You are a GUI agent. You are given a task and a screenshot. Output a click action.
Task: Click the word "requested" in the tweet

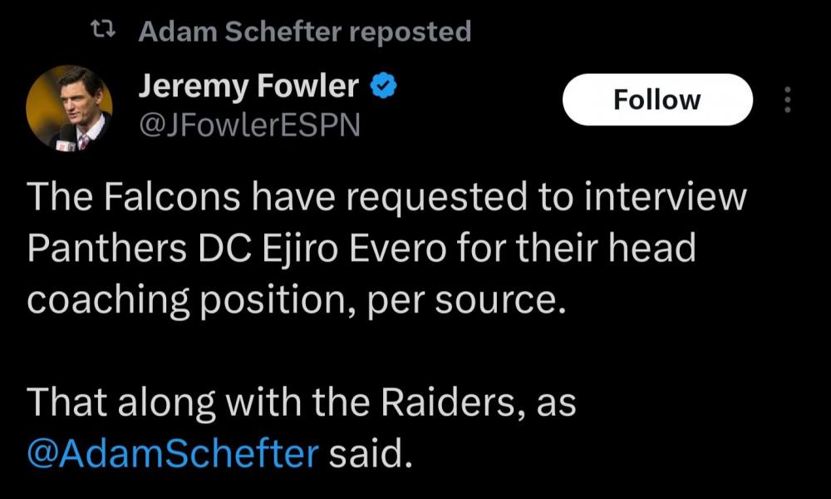(424, 200)
